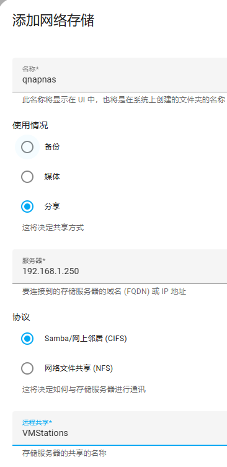Viewport: 227px width, 467px height.
Task: Select the 备份 radio button circle
Action: coord(27,147)
